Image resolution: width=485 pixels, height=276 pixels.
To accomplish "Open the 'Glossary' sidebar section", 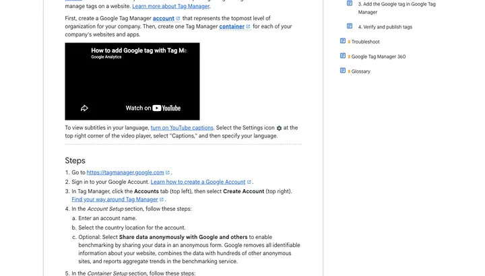I will click(360, 71).
